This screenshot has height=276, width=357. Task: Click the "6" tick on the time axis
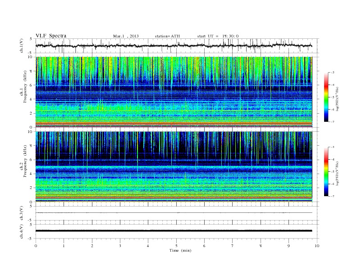pos(204,246)
